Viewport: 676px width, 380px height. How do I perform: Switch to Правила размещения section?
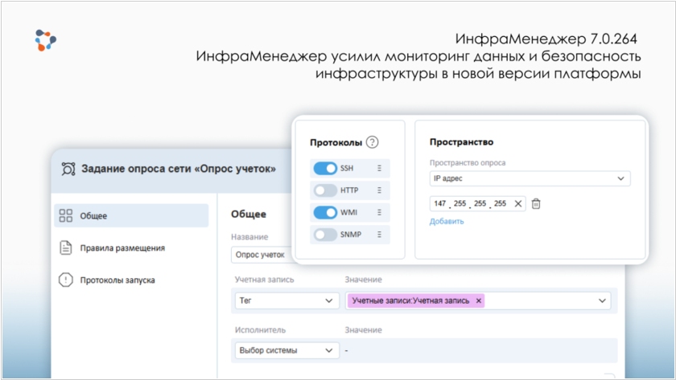click(122, 248)
